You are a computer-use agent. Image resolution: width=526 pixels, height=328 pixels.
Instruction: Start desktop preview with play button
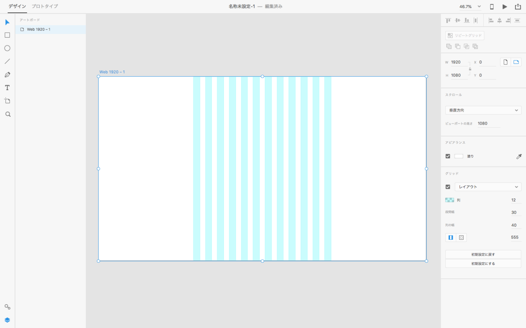505,6
